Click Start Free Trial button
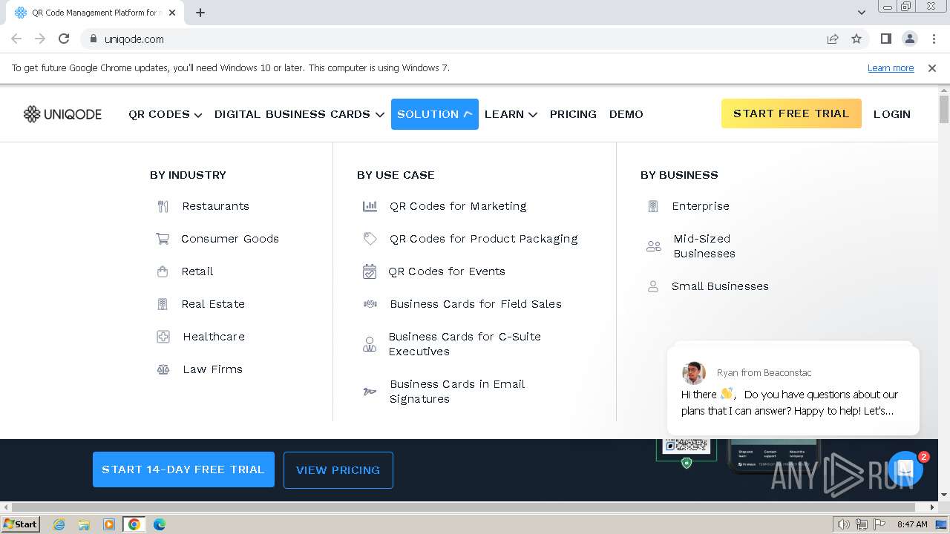 (791, 113)
